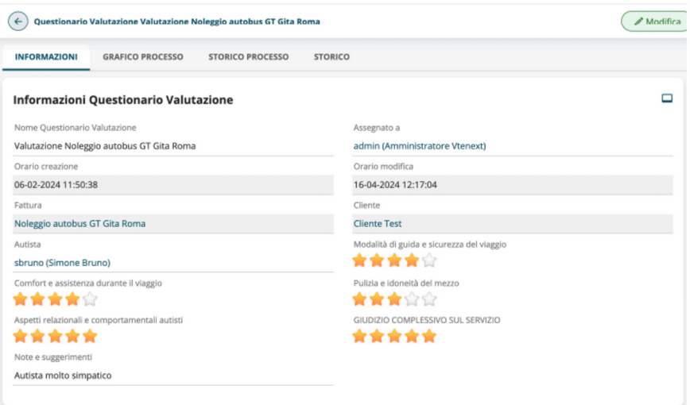Viewport: 690px width, 405px height.
Task: Open the Noleggio autobus GT Gita Roma invoice link
Action: pos(79,224)
